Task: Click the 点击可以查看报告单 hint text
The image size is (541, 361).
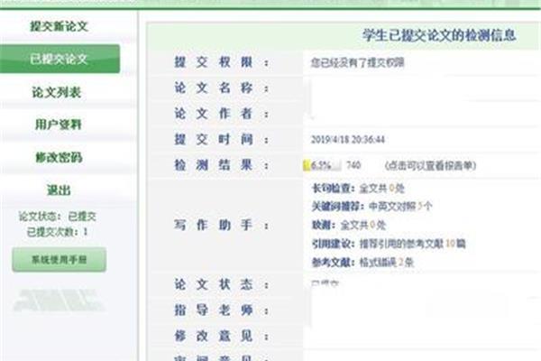Action: tap(431, 165)
